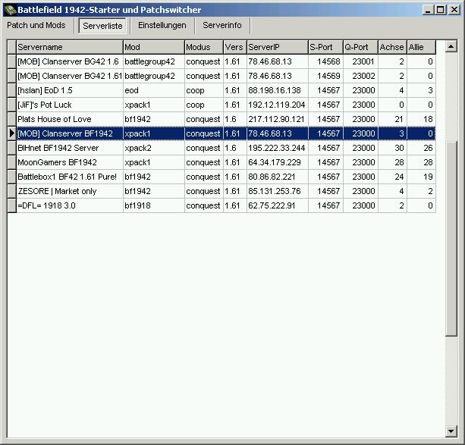The image size is (465, 445).
Task: Click the eod mod cell
Action: [154, 90]
